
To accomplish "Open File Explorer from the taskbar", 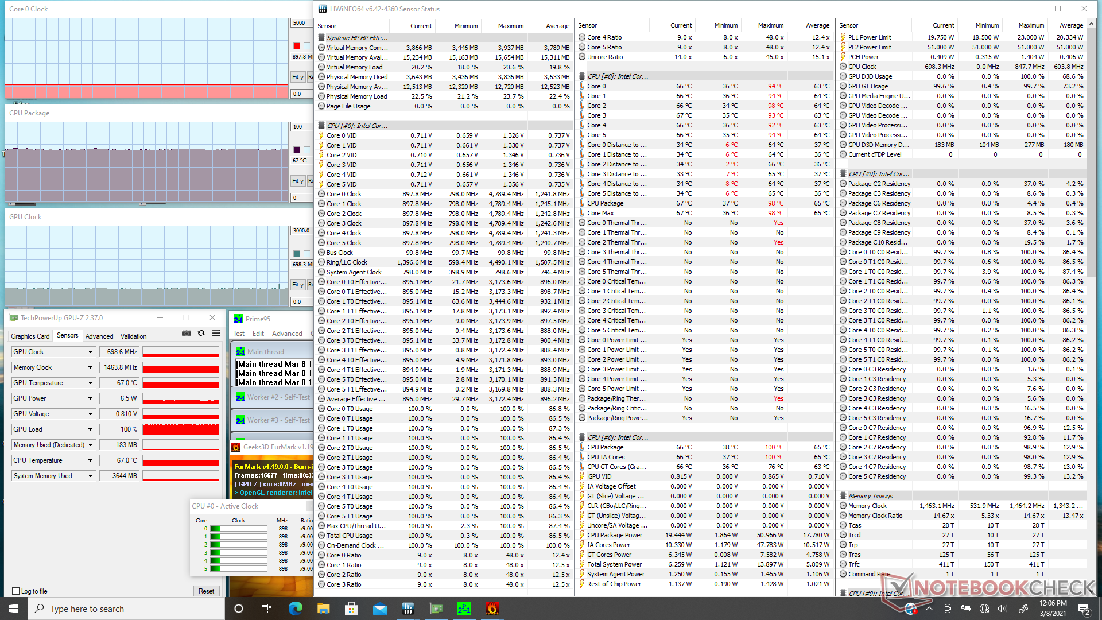I will tap(323, 609).
